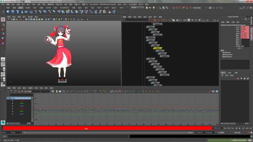
Task: Toggle the snap to curves magnet icon
Action: (x=177, y=8)
